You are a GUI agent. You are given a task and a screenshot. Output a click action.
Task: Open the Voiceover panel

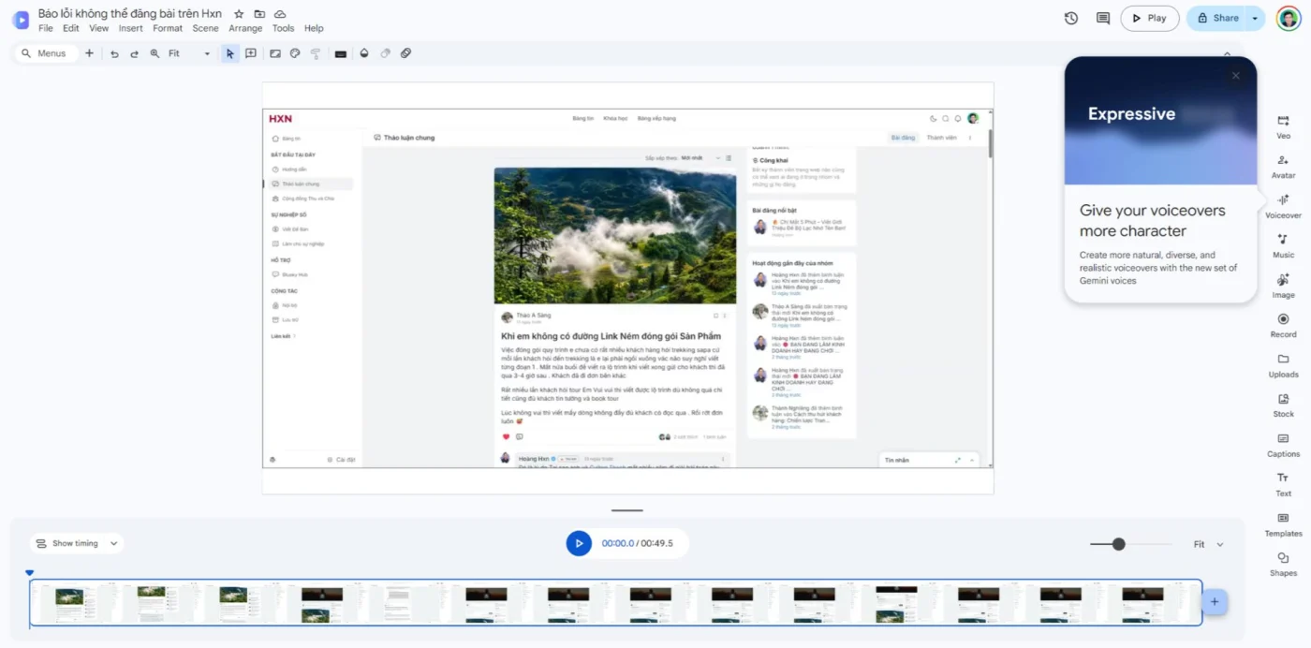pyautogui.click(x=1283, y=206)
